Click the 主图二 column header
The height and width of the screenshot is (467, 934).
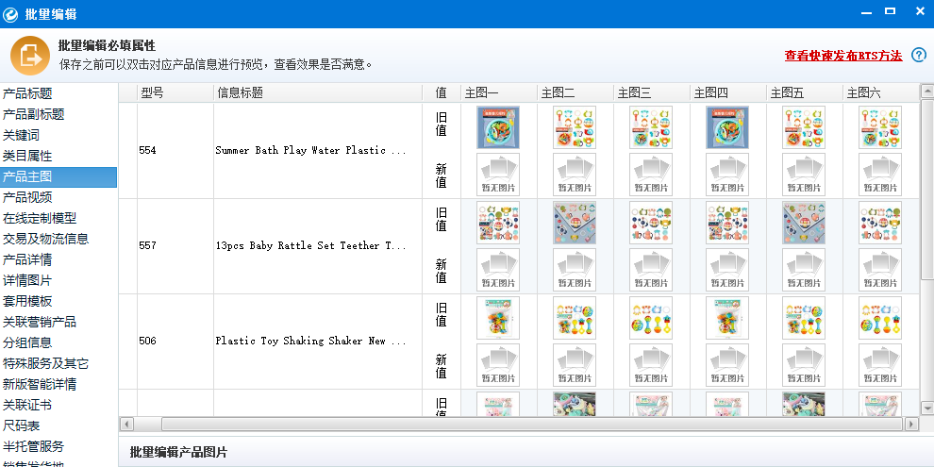point(575,92)
